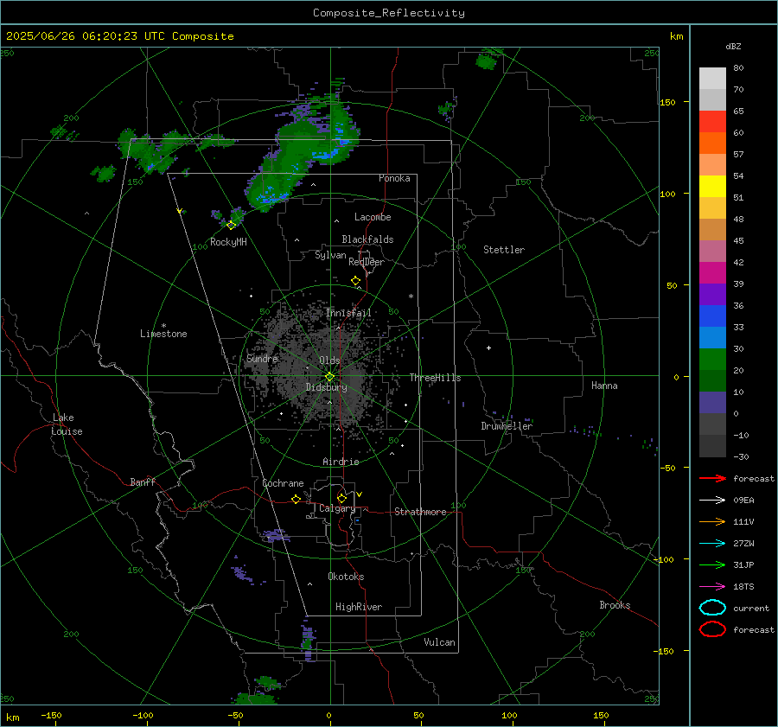Click the light gray 80 dBZ swatch

click(712, 79)
